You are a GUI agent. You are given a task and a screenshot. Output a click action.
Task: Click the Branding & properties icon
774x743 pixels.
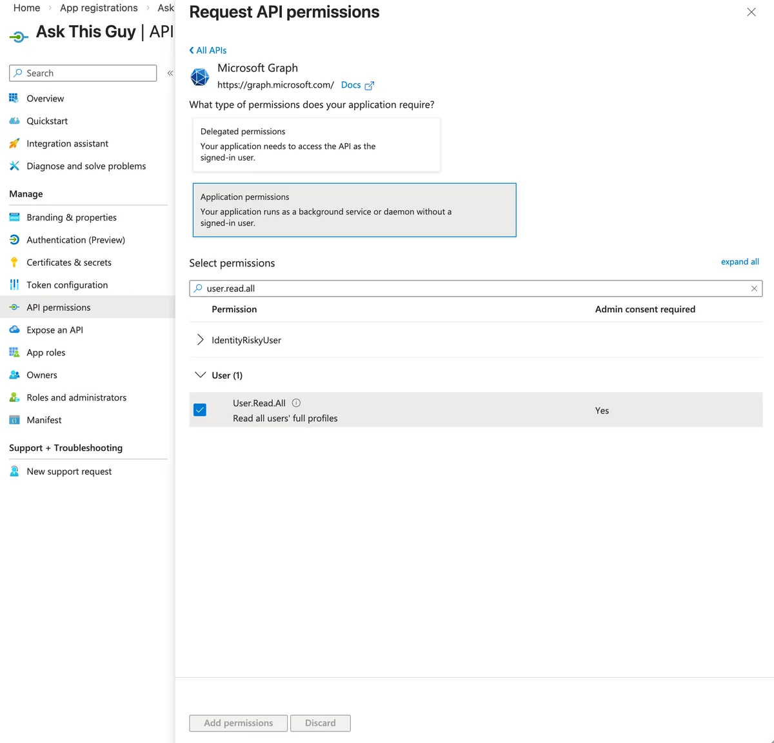pos(14,217)
